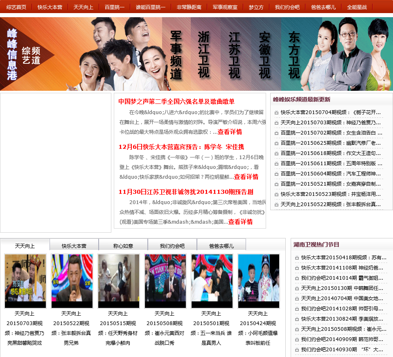Switch to 快乐大本营 tab
393x357 pixels.
74,245
